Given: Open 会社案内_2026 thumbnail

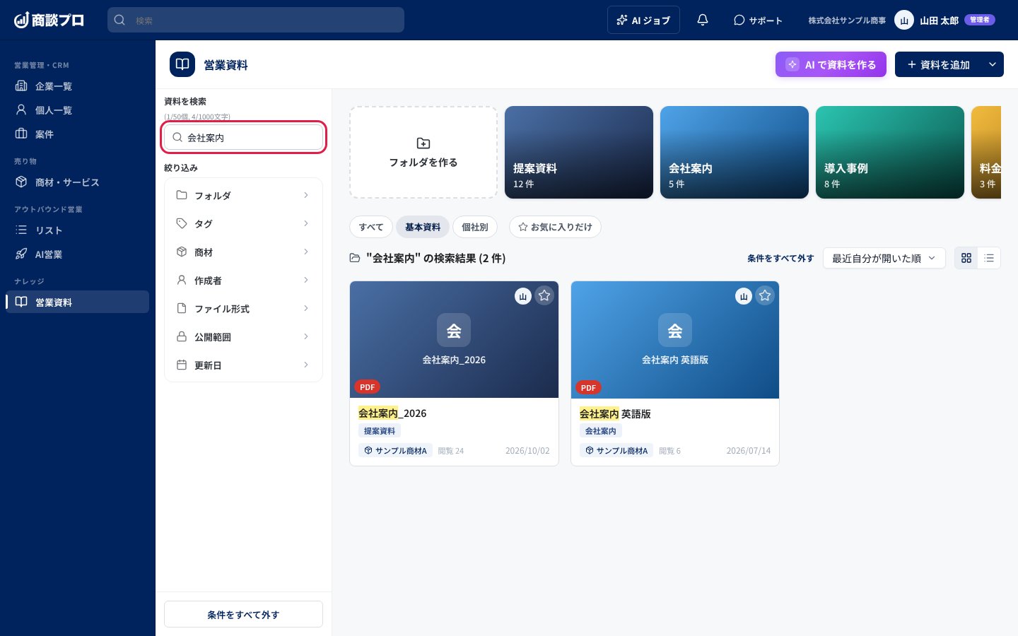Looking at the screenshot, I should coord(454,339).
